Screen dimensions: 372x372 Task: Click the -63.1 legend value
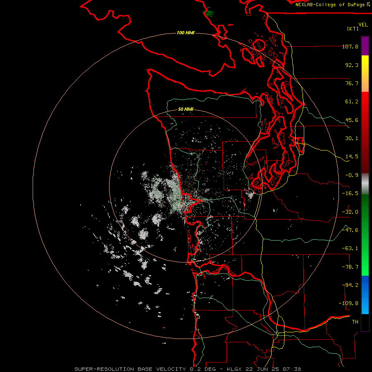point(350,248)
